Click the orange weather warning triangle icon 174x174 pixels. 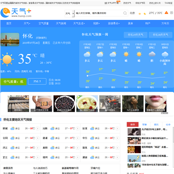click(x=166, y=13)
